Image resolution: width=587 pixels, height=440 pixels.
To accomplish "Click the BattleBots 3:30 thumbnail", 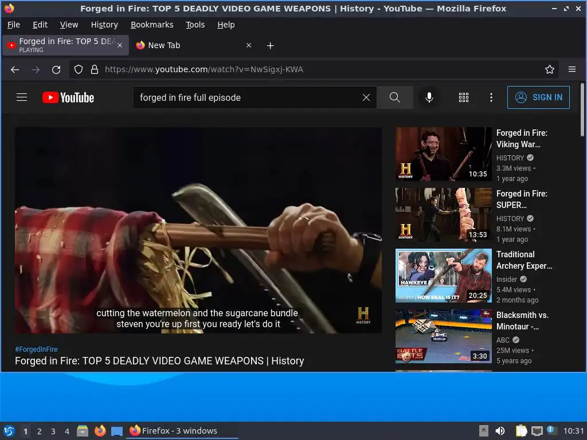I will (443, 336).
